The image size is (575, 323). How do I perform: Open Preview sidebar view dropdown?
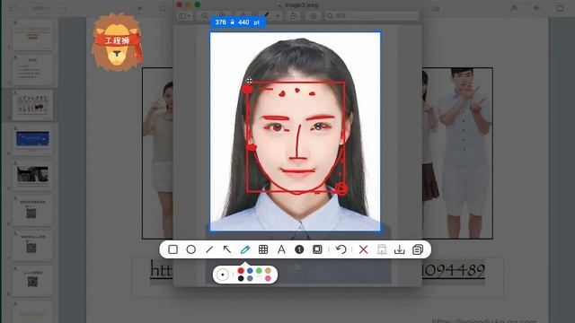click(x=184, y=16)
